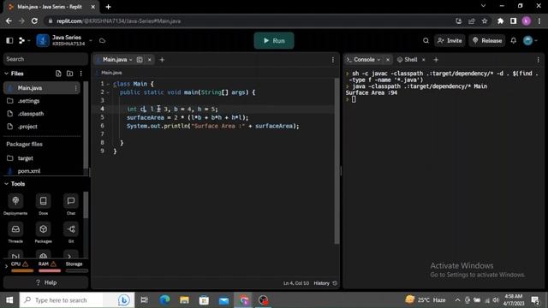This screenshot has width=548, height=308.
Task: Reload the page in the browser
Action: click(34, 21)
